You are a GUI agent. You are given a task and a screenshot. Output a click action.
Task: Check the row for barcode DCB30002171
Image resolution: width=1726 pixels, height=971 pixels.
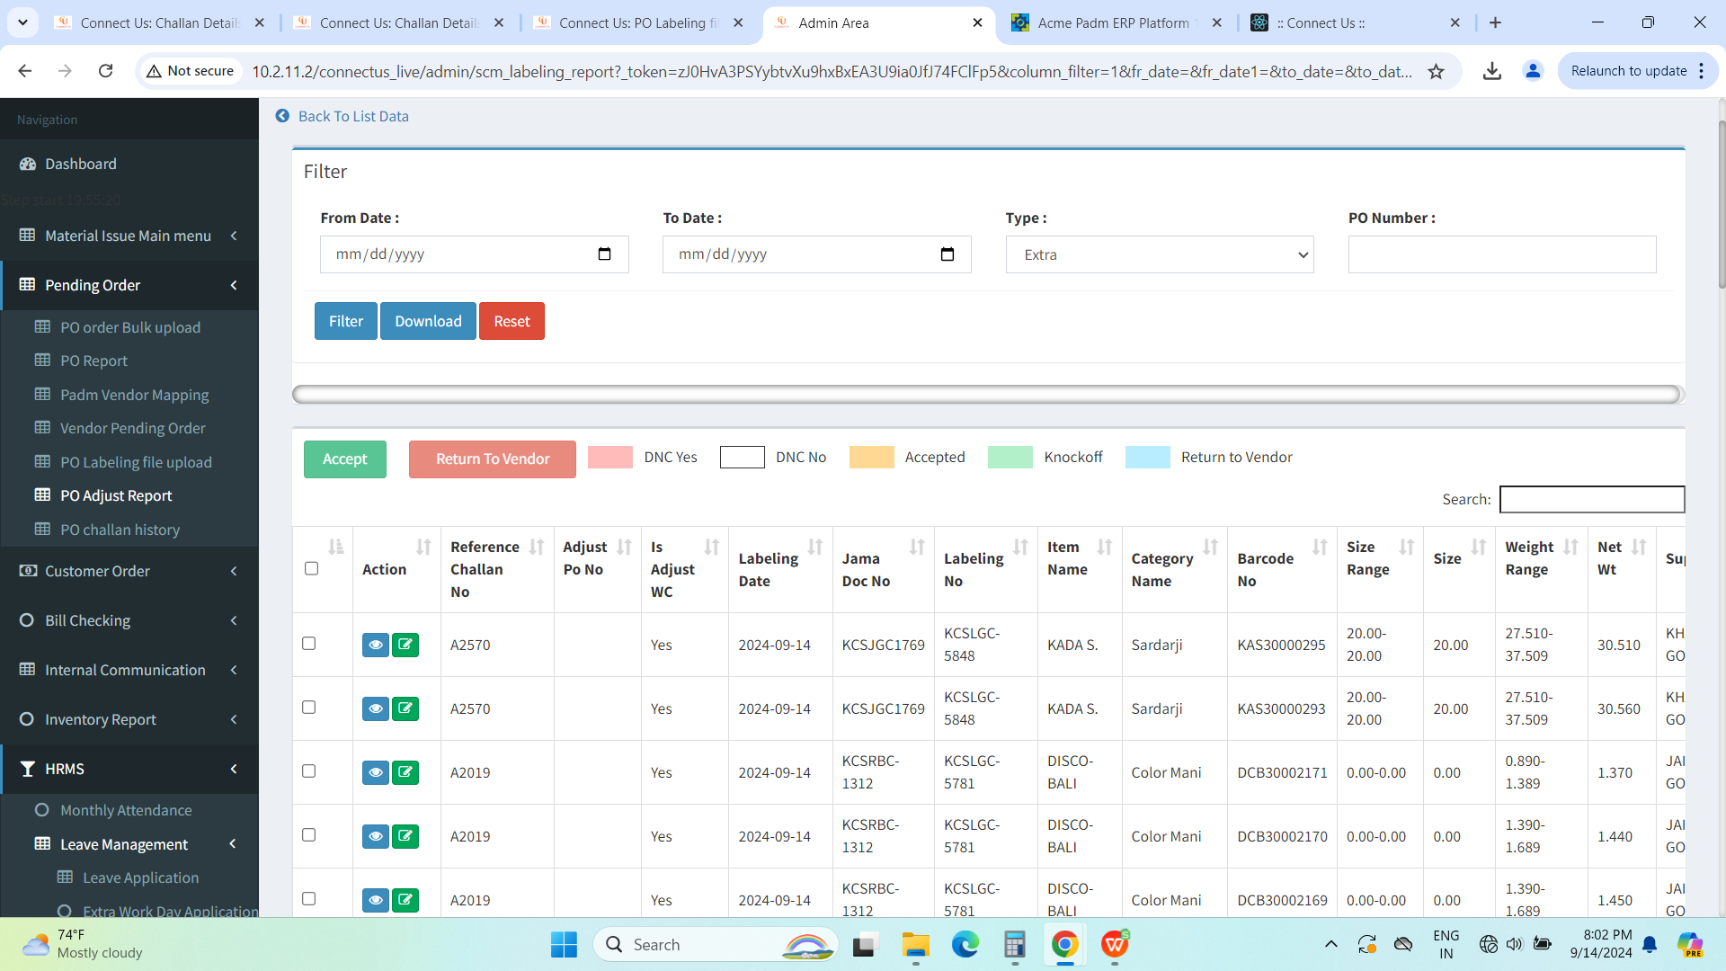tap(308, 771)
